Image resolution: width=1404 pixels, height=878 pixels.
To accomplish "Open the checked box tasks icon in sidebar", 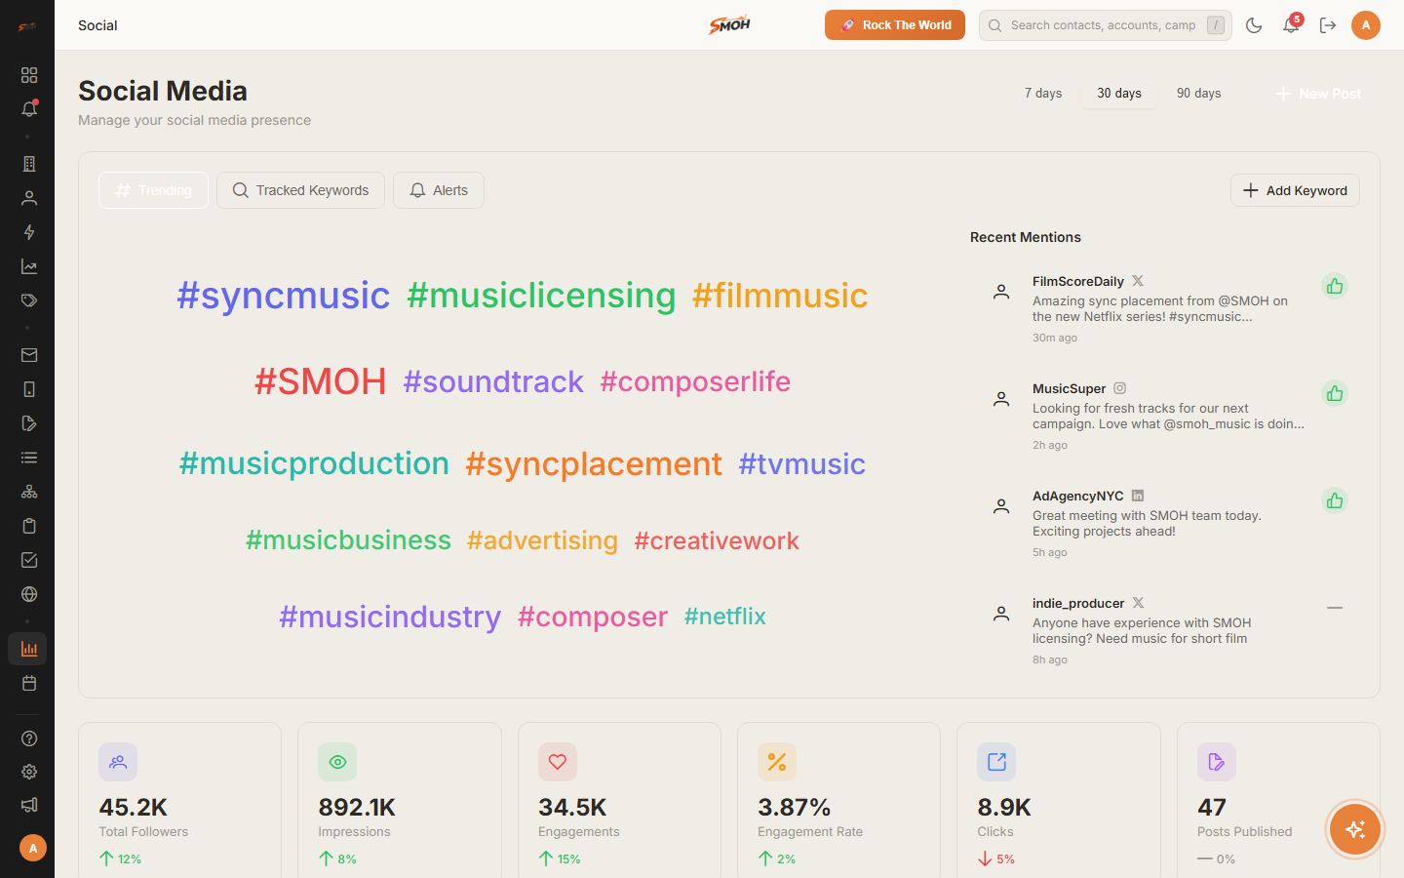I will [x=29, y=560].
